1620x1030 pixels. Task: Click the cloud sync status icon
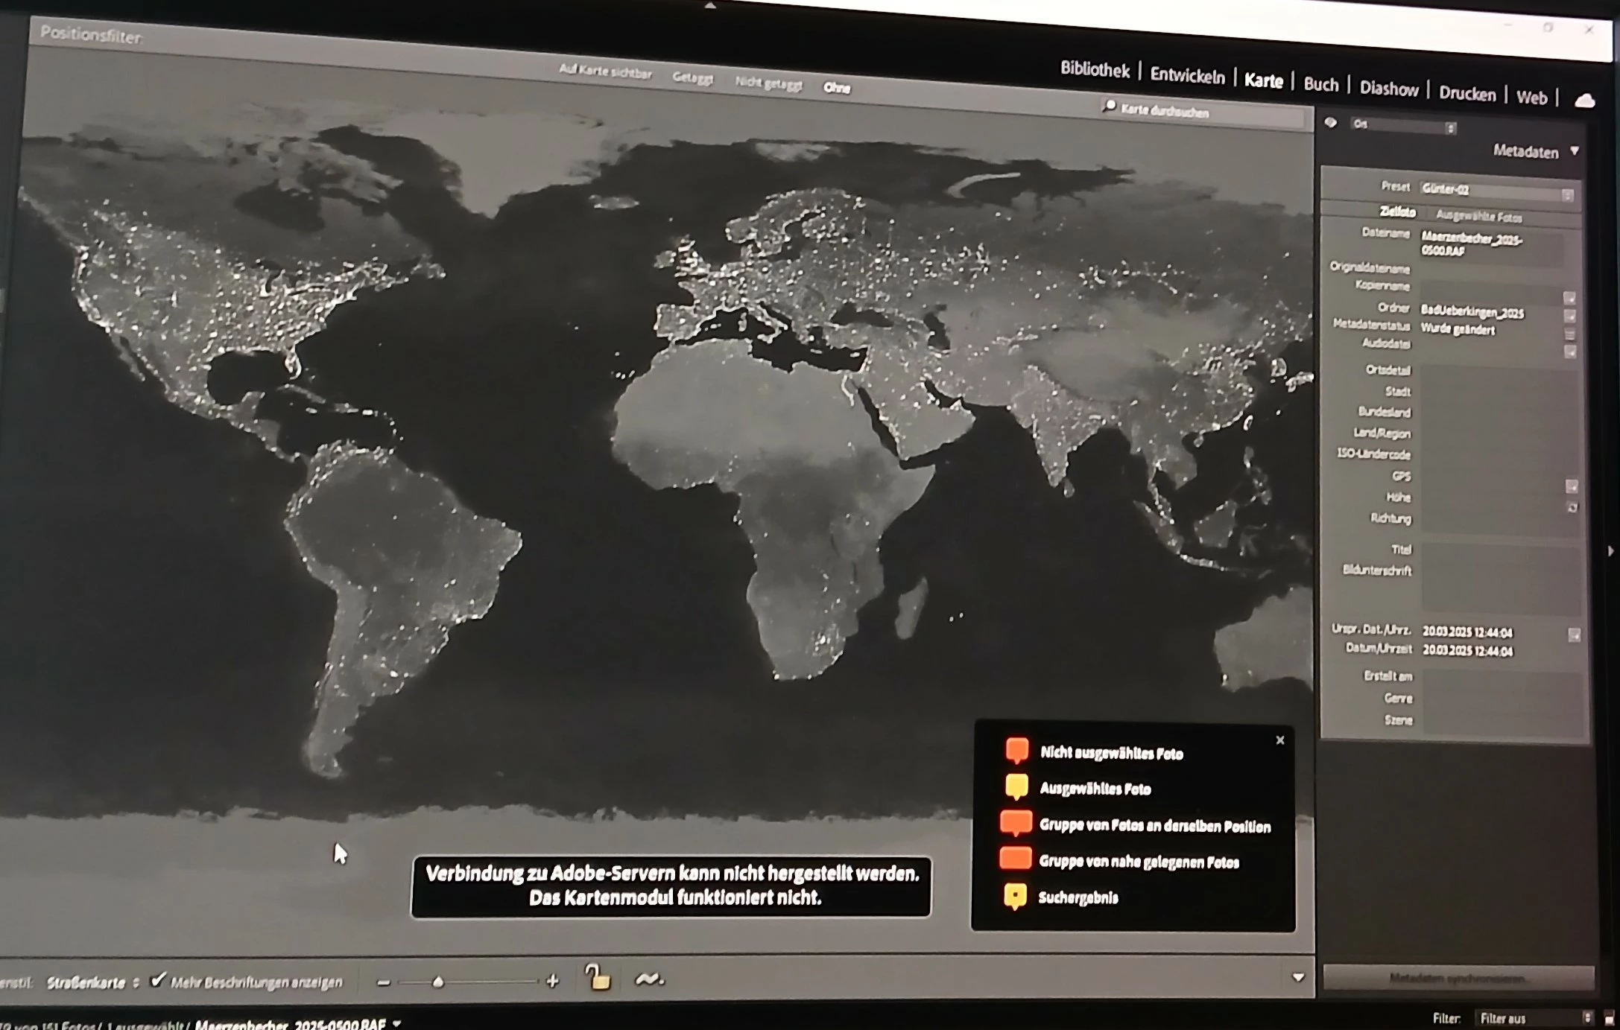tap(1584, 101)
